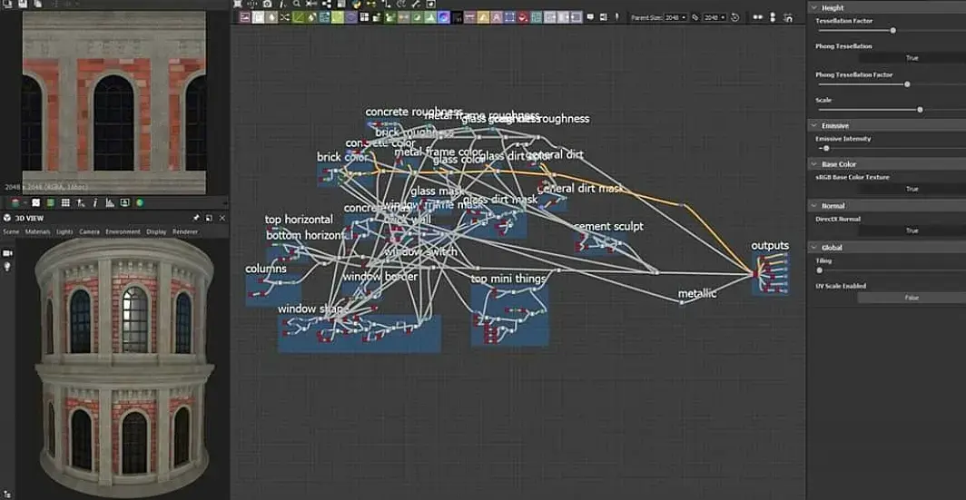The image size is (966, 500).
Task: Add the purple swirl gradient node
Action: point(444,17)
